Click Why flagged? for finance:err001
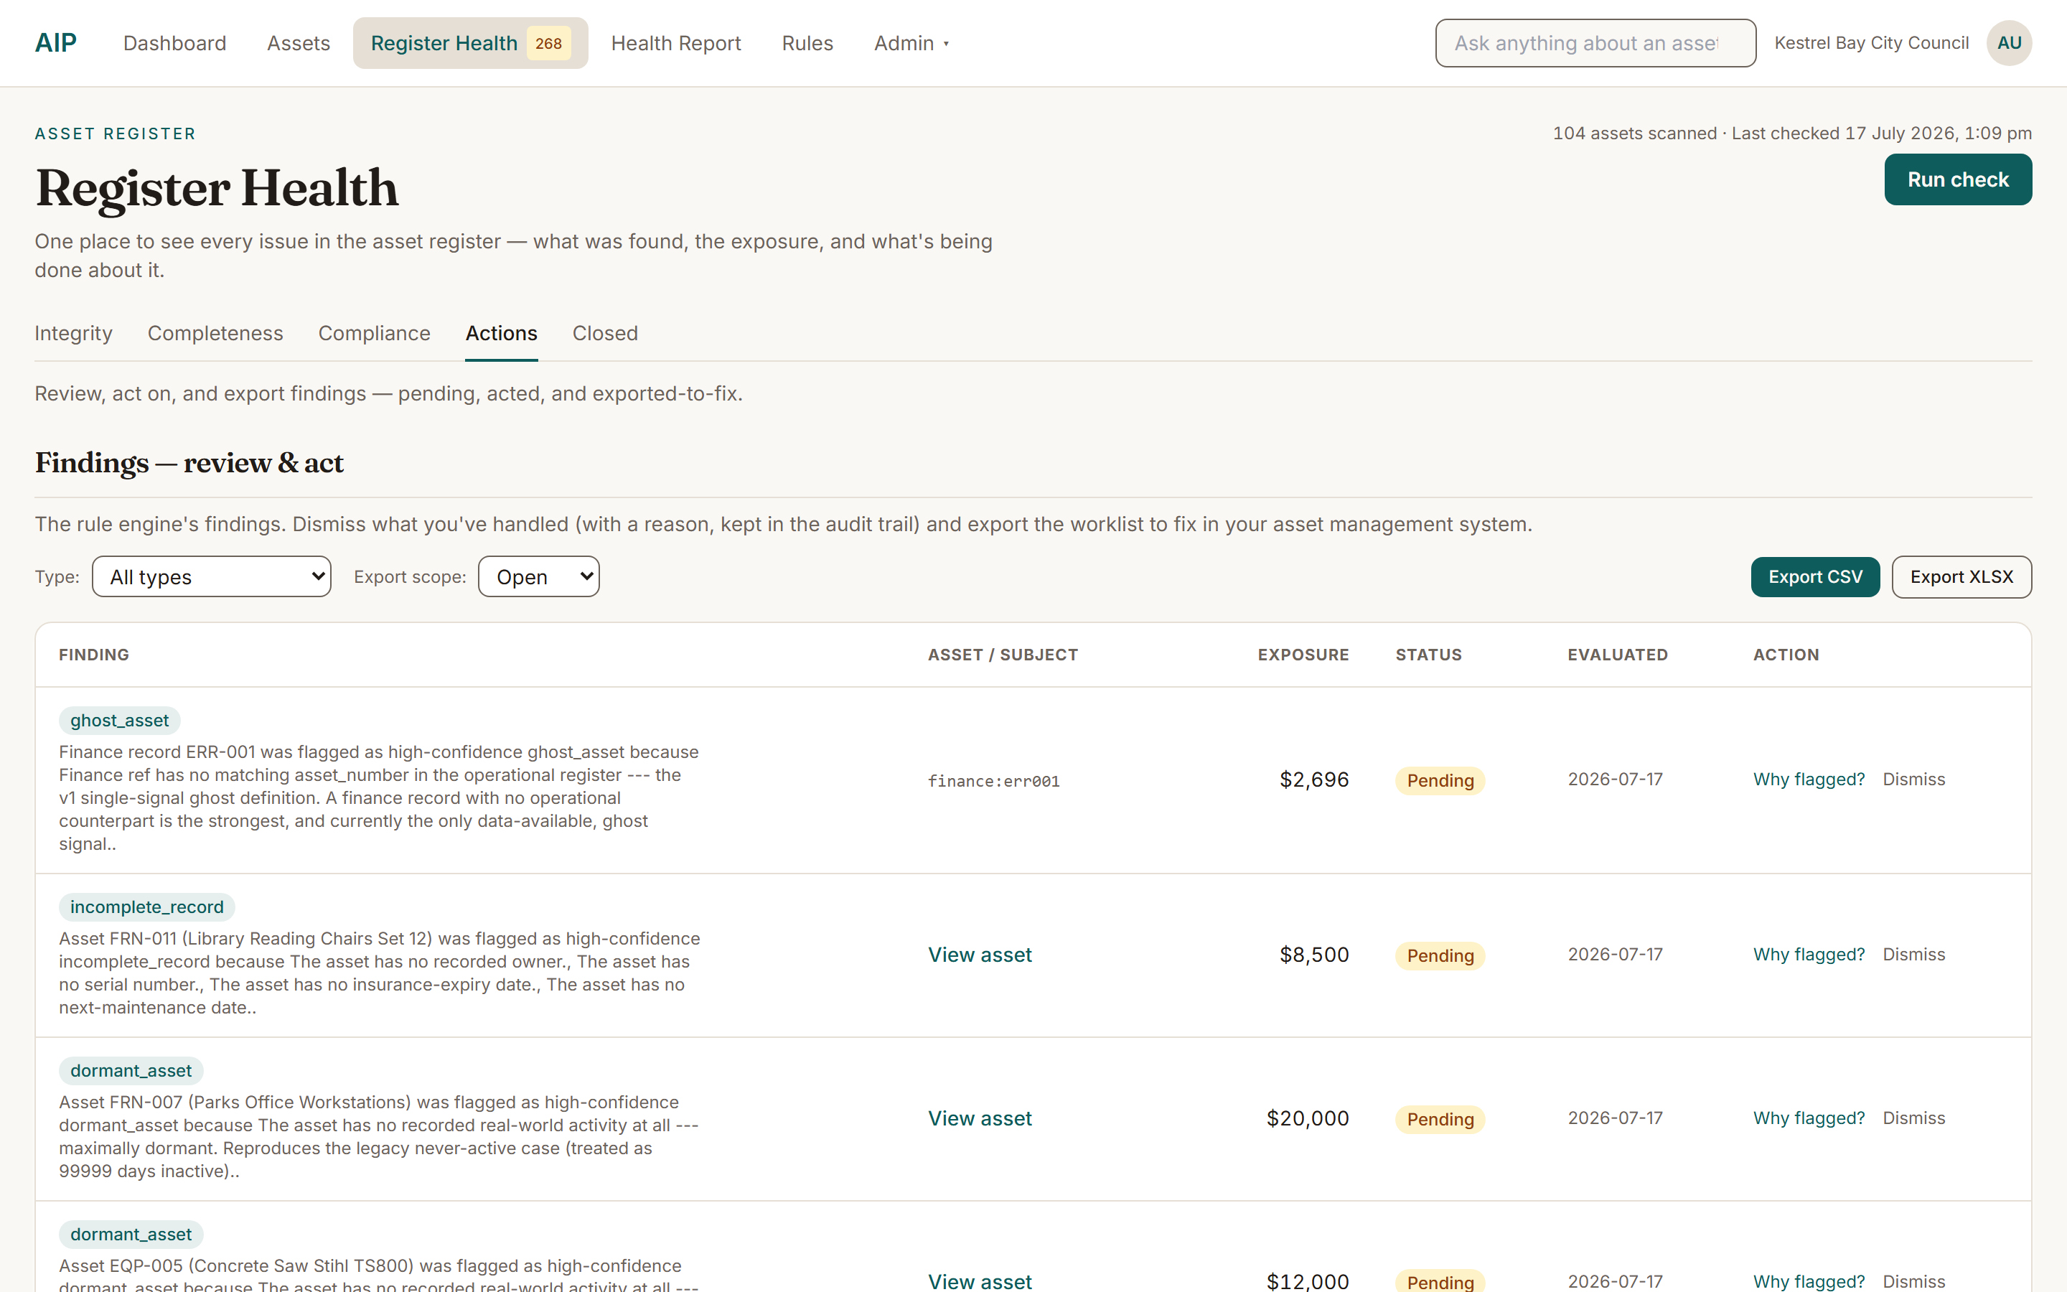This screenshot has width=2067, height=1292. click(1808, 780)
